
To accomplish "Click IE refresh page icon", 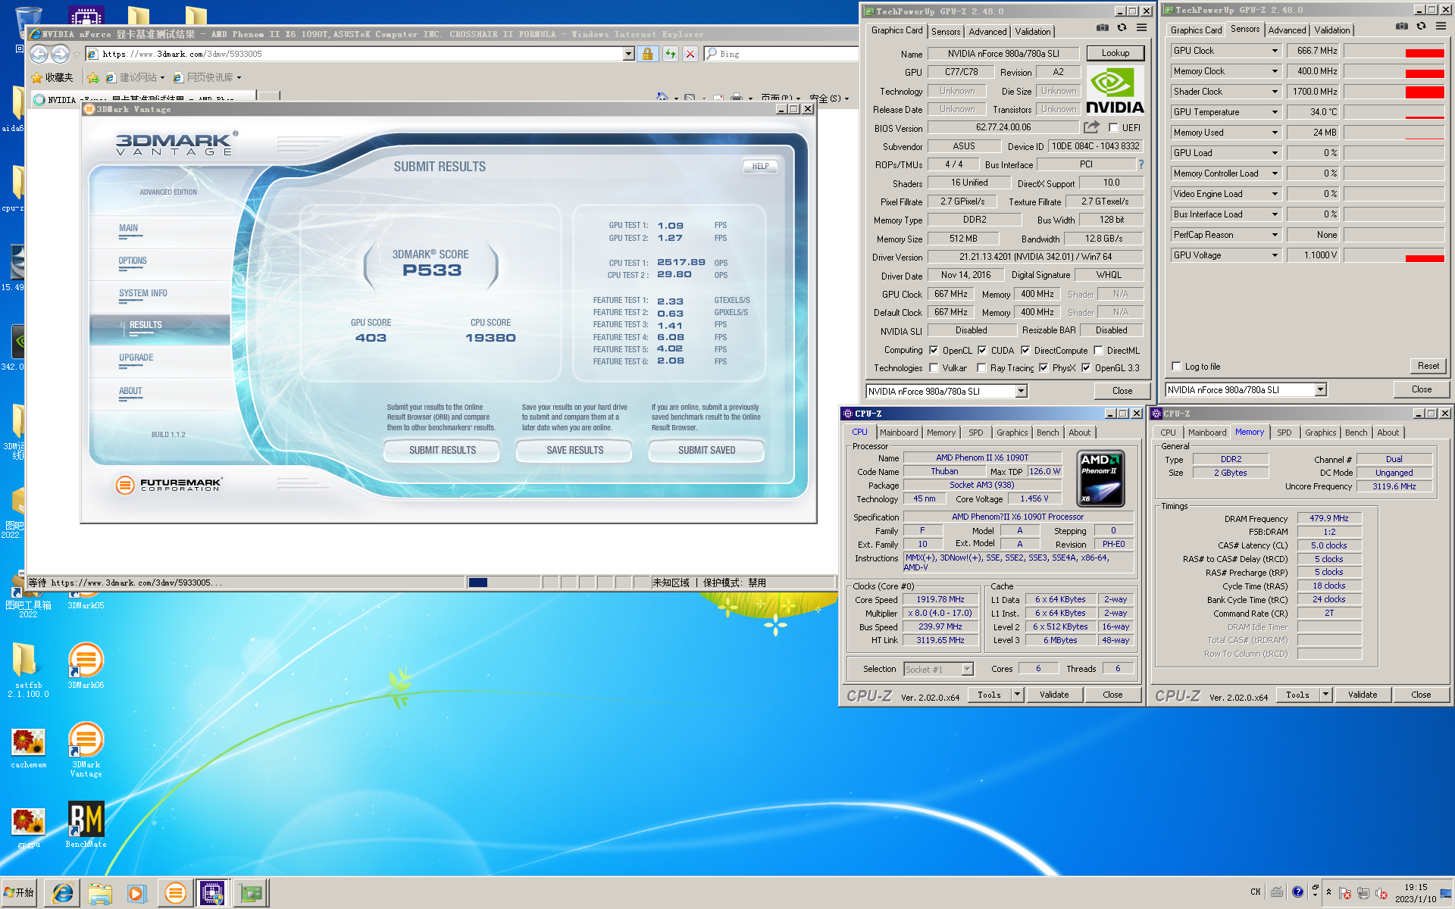I will [670, 54].
